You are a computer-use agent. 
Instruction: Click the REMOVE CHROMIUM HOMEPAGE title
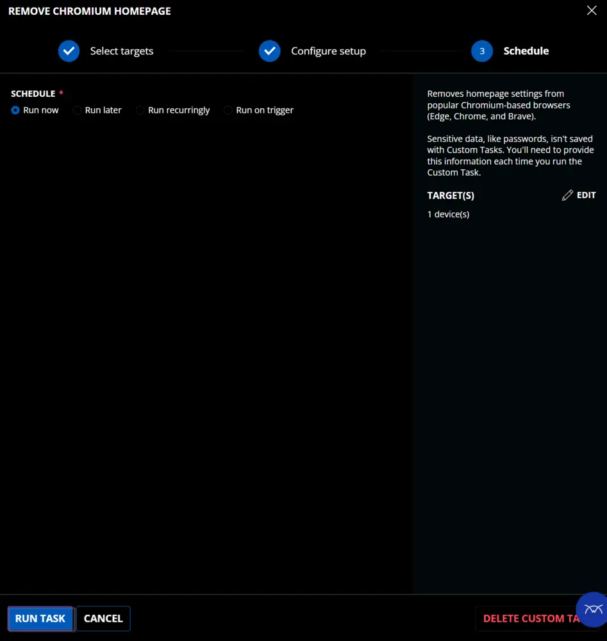(x=90, y=11)
